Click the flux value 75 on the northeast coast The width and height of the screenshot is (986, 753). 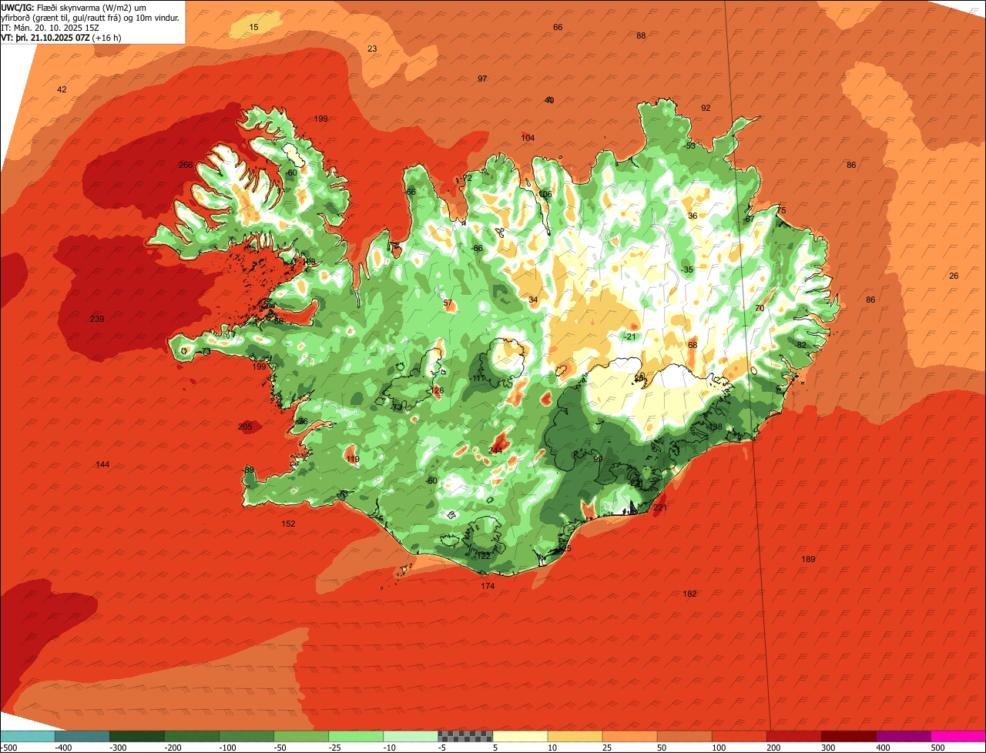point(781,211)
